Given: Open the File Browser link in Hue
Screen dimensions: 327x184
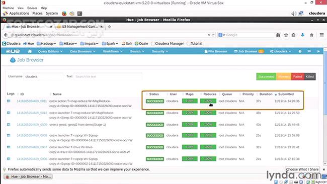Looking at the screenshot, I should (216, 51).
